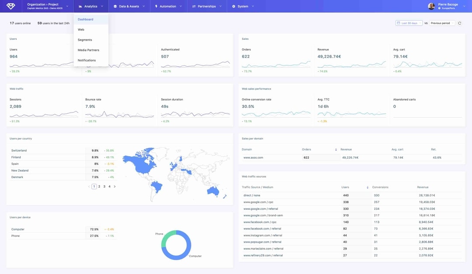Open the Automation menu

[168, 6]
